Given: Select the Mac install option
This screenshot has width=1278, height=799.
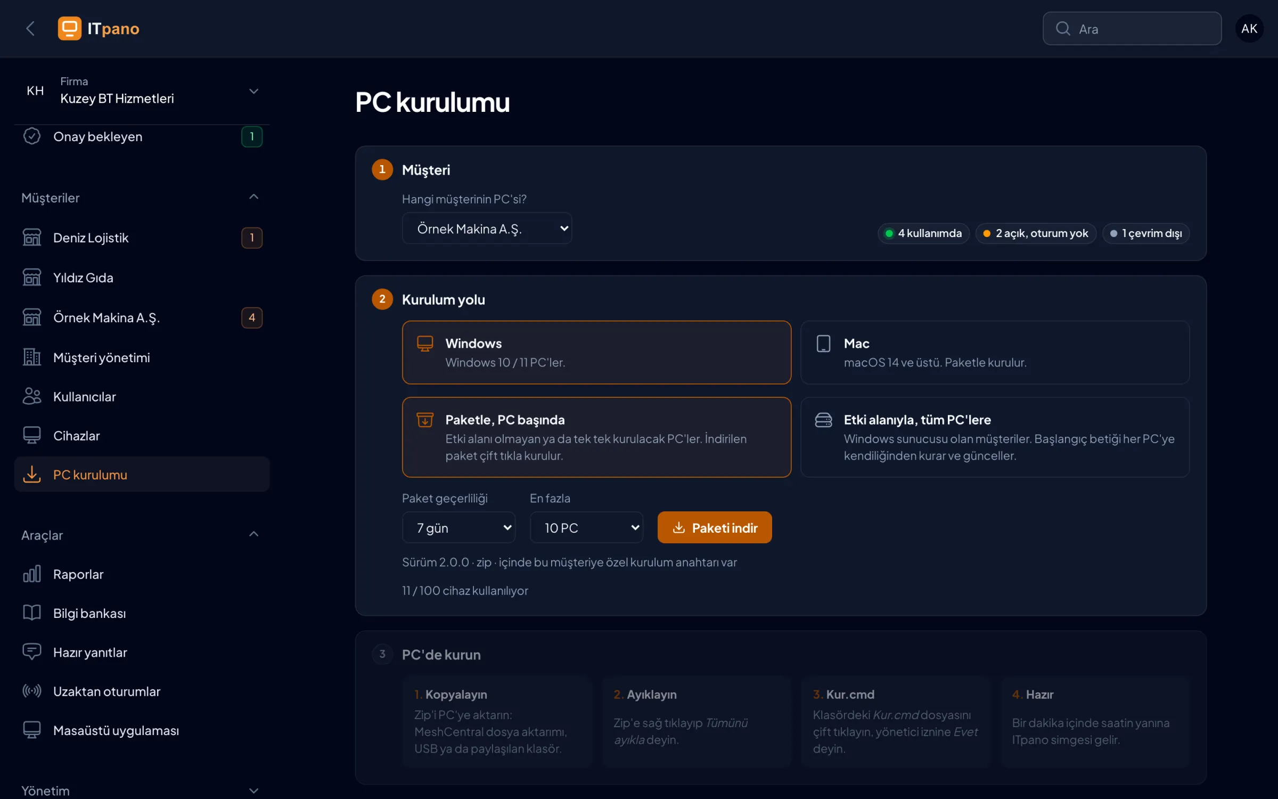Looking at the screenshot, I should [x=995, y=352].
